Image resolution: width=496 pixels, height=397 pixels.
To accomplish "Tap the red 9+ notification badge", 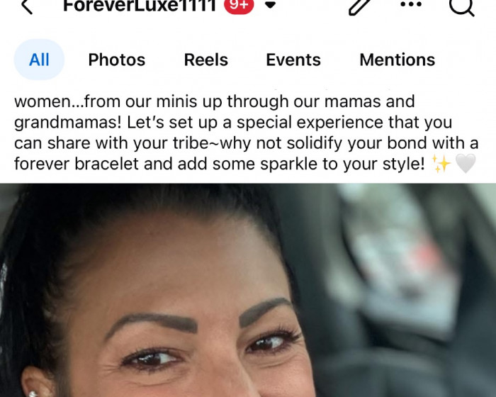I will (x=239, y=6).
